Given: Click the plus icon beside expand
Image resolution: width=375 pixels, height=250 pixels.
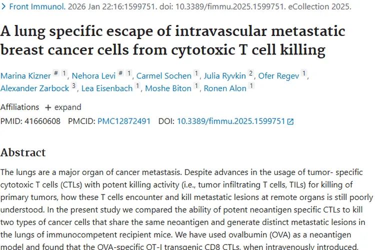Looking at the screenshot, I should click(x=48, y=107).
